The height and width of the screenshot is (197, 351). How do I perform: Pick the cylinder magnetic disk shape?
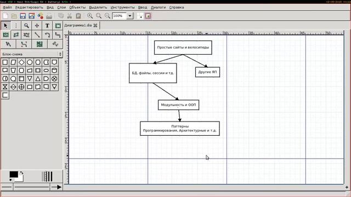(x=54, y=71)
